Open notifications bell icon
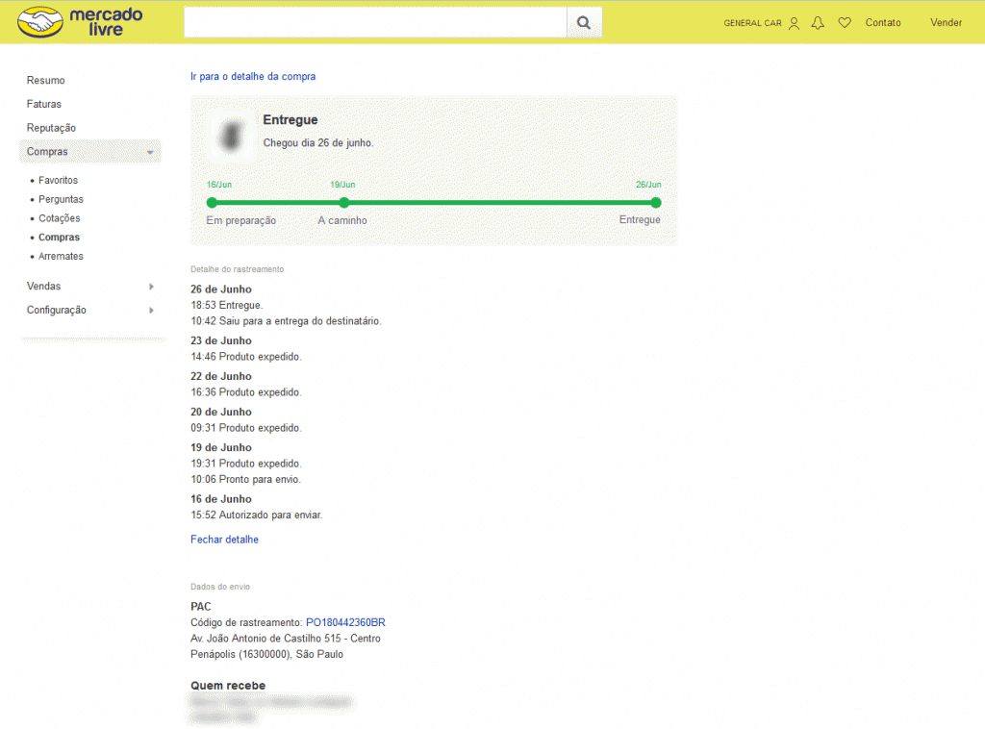Screen dimensions: 985x729 818,23
